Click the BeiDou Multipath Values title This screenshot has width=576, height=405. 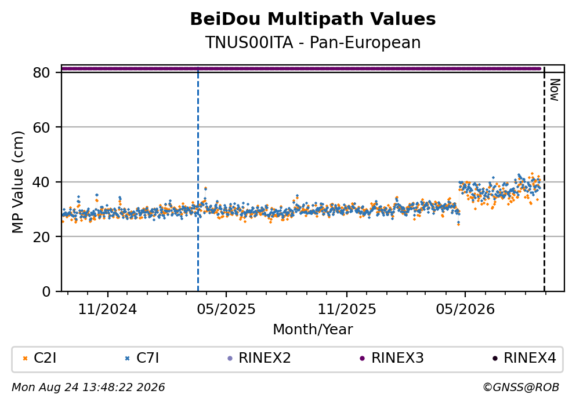[313, 19]
